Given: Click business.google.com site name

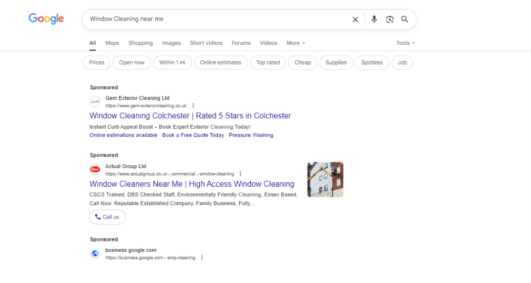Looking at the screenshot, I should pos(131,250).
